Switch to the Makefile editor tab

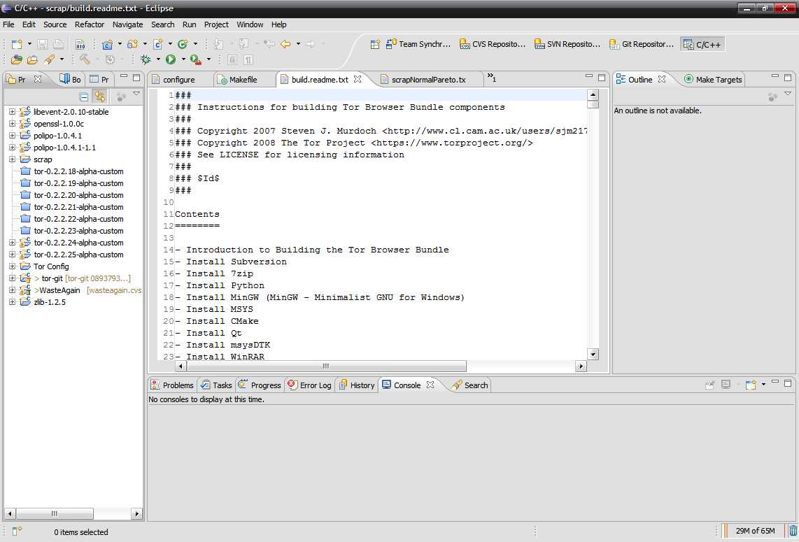243,80
